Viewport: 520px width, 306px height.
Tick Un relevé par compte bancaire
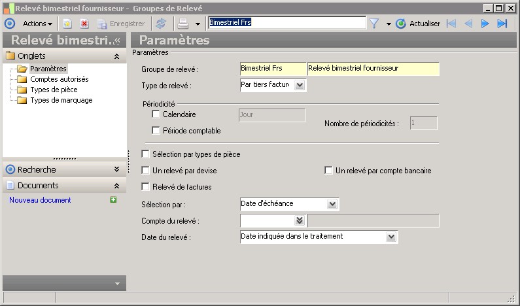[x=329, y=171]
